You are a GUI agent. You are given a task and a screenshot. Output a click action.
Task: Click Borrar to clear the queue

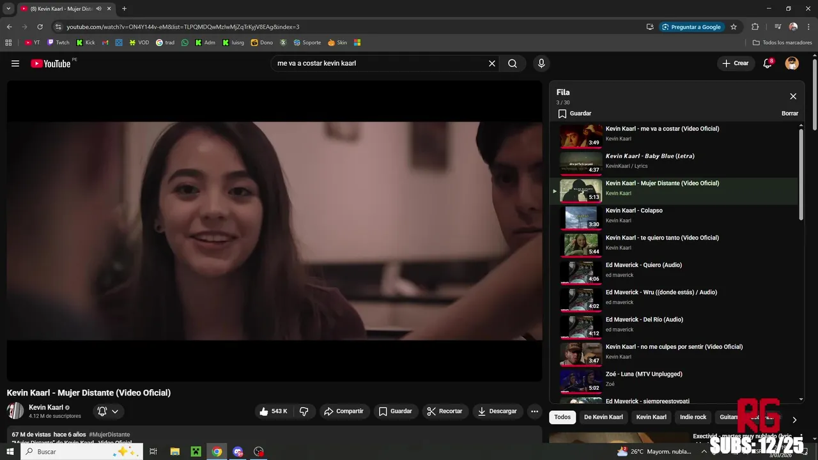point(790,114)
